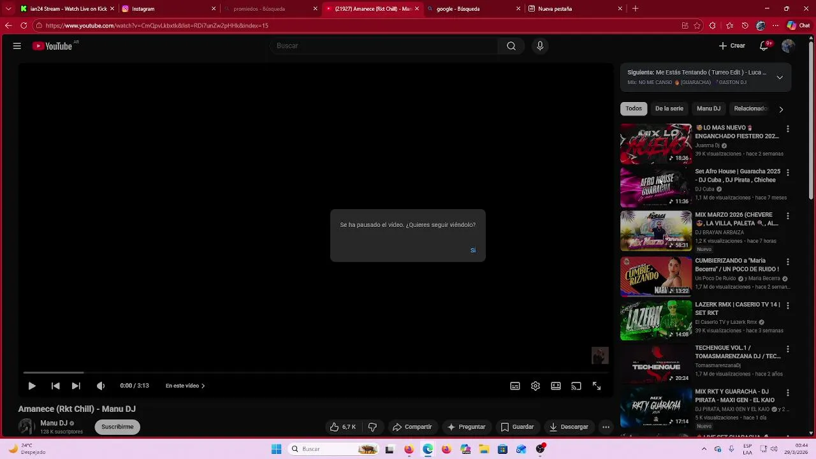This screenshot has width=816, height=459.
Task: Confirm continue watching with Sí
Action: 473,250
